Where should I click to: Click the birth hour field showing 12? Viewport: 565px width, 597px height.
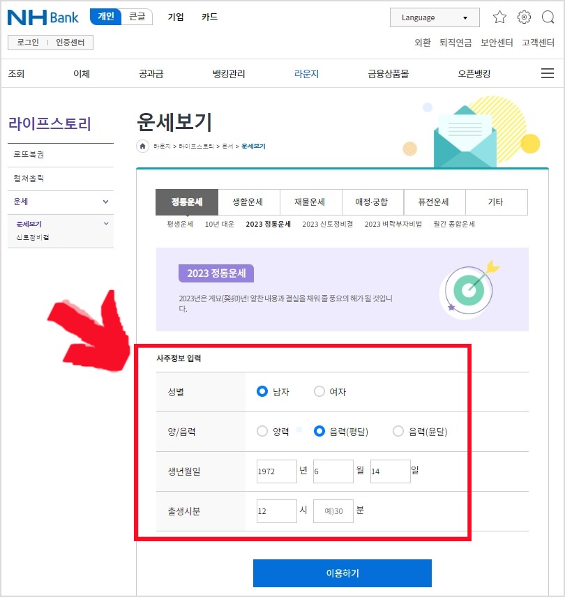pyautogui.click(x=277, y=511)
